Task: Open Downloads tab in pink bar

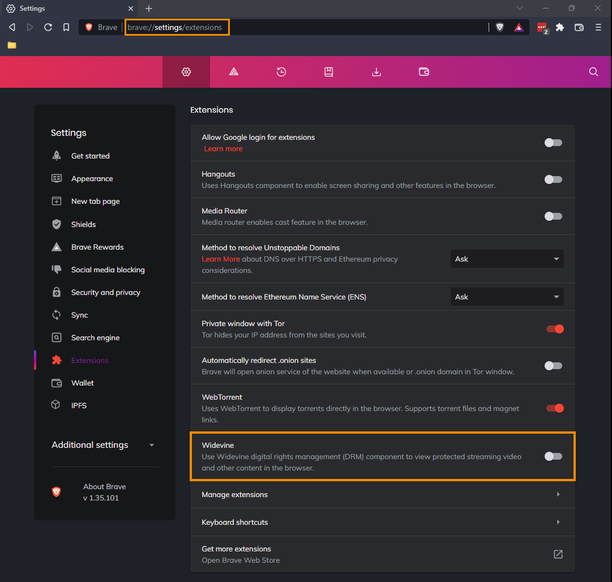Action: coord(376,72)
